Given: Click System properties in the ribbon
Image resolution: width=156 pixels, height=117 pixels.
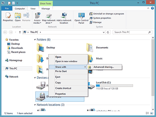Looking at the screenshot, I should click(102, 18).
